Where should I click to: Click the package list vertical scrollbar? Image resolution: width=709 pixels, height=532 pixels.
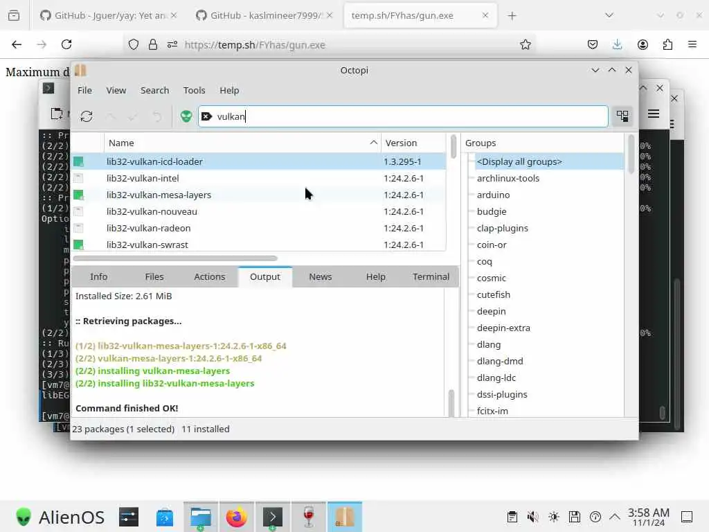[453, 146]
